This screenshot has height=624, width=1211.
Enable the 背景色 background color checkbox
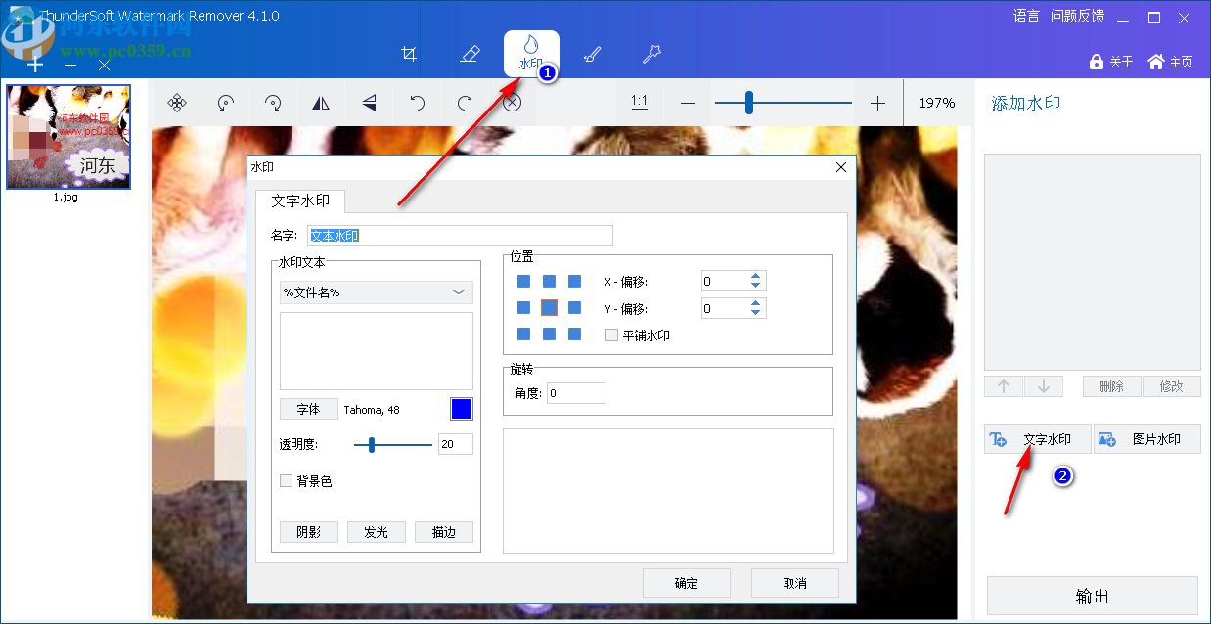click(x=285, y=480)
